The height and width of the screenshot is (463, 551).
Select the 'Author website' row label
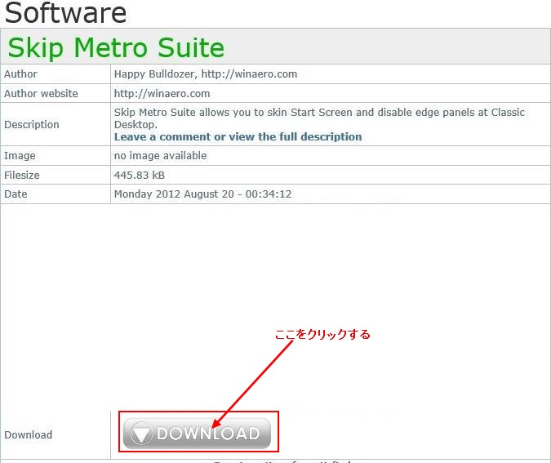pyautogui.click(x=41, y=93)
